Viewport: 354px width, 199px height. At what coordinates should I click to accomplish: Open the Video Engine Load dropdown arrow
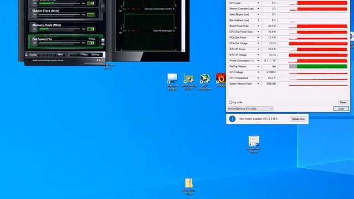click(x=258, y=14)
